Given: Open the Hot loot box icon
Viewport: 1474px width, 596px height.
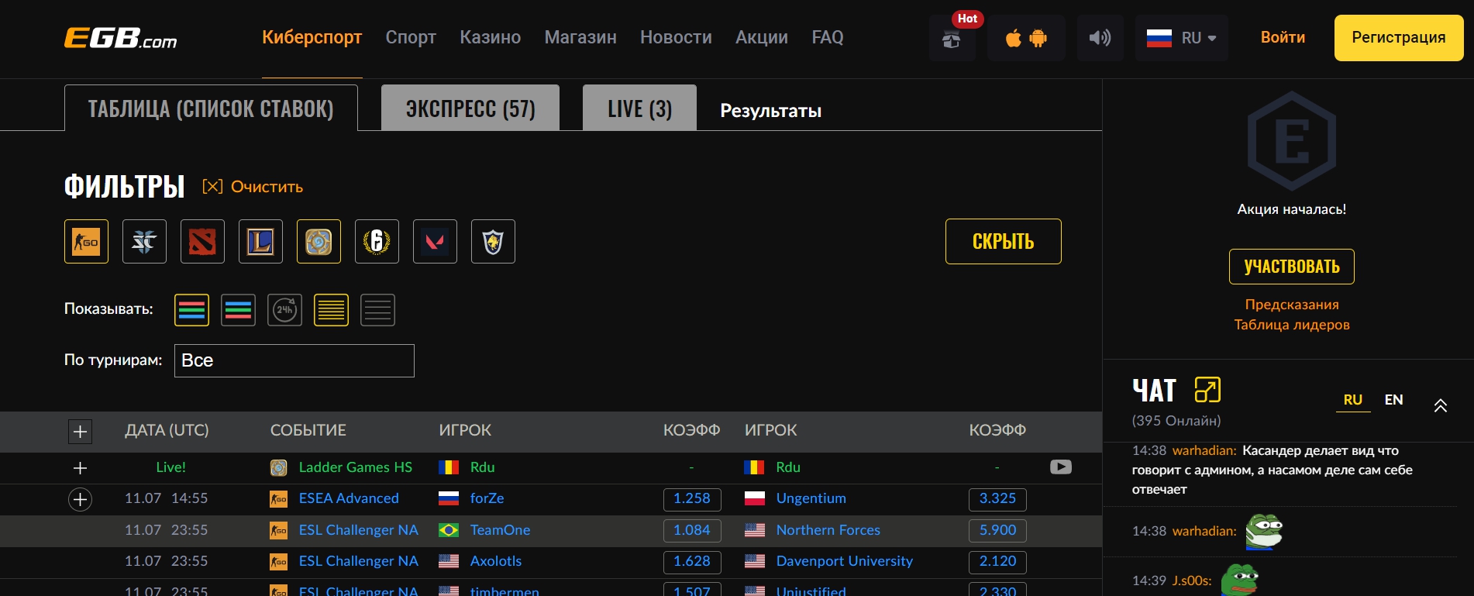Looking at the screenshot, I should [x=952, y=38].
